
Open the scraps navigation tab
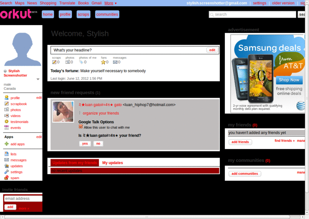(83, 14)
